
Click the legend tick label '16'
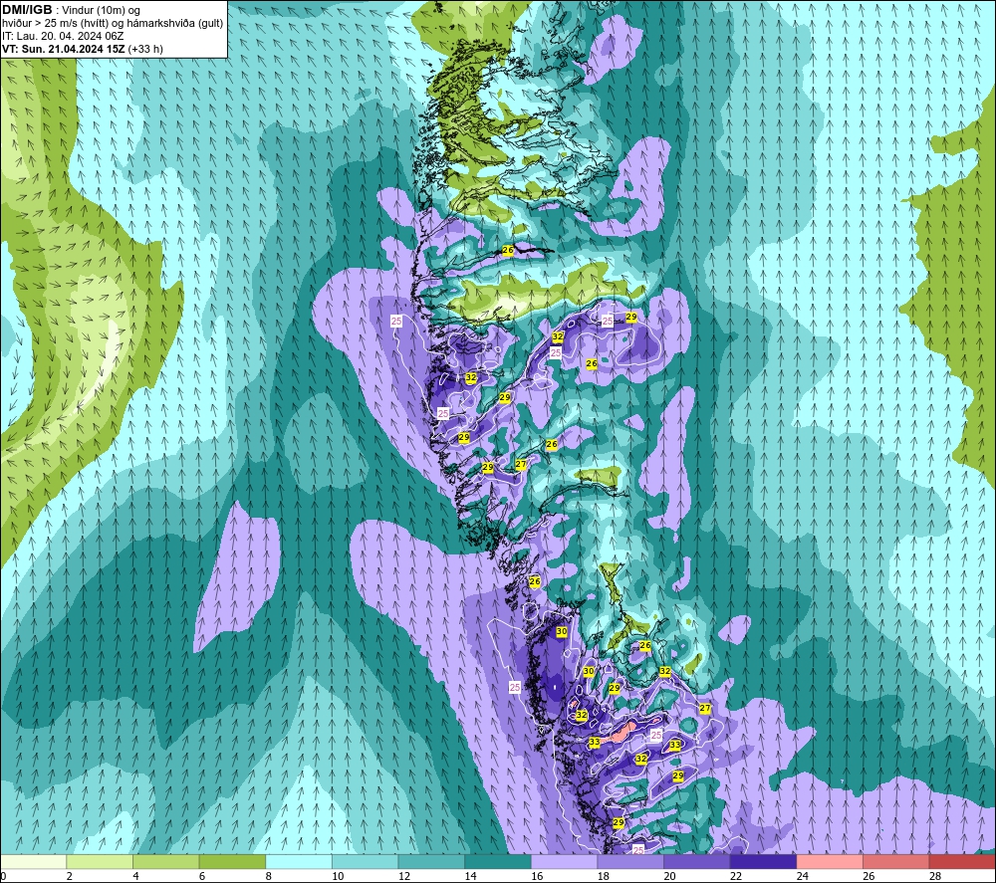tap(537, 876)
